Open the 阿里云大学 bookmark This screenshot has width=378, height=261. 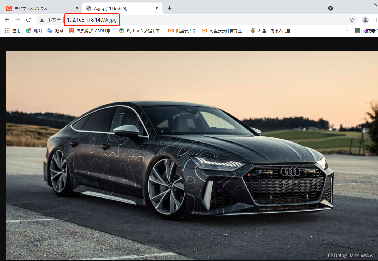(x=182, y=31)
